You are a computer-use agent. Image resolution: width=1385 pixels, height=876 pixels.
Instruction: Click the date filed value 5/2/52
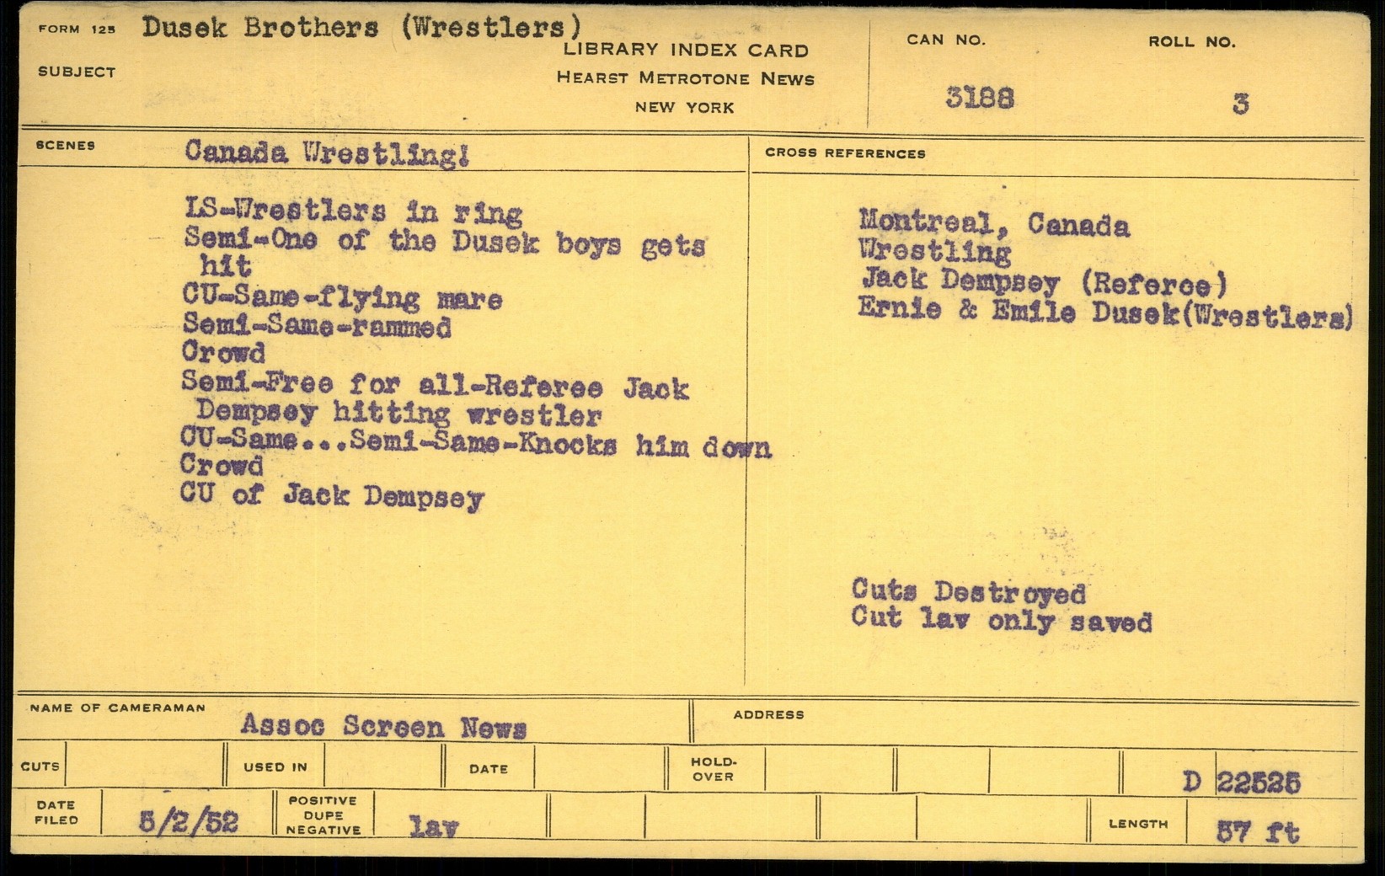188,821
